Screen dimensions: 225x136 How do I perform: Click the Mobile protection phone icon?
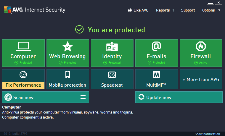point(67,75)
